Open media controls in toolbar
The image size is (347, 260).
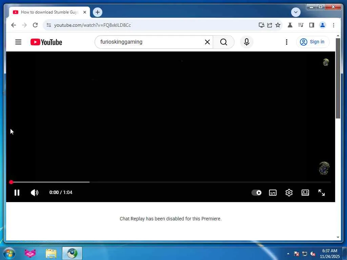point(301,25)
